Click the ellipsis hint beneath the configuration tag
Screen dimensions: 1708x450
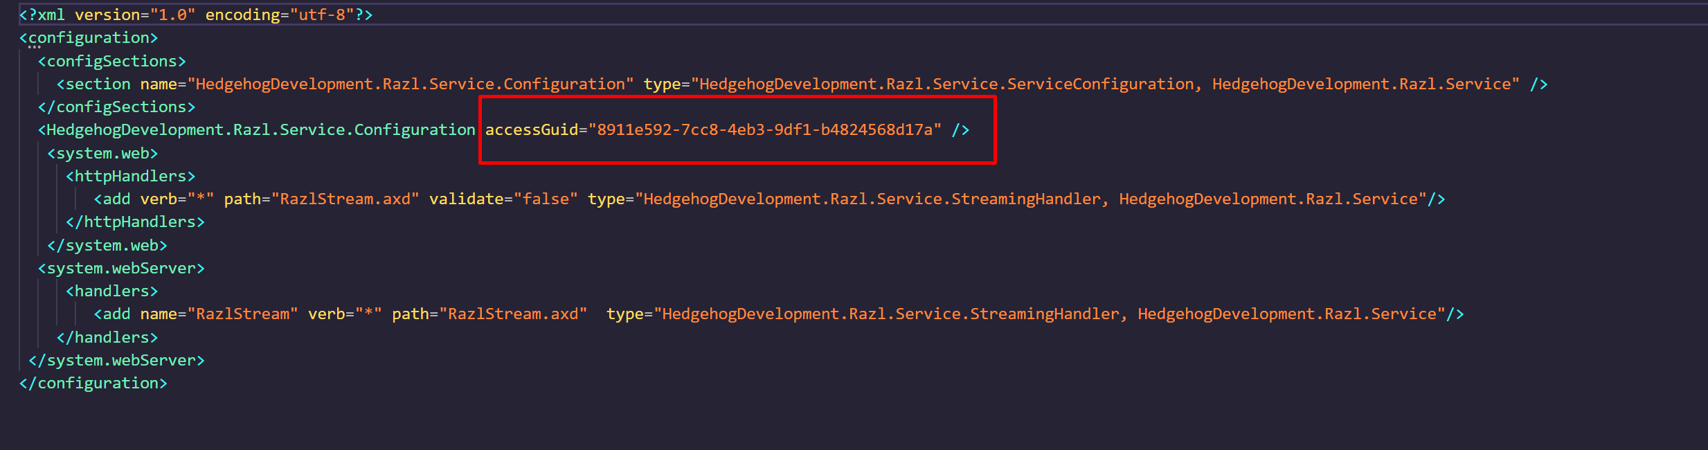[x=35, y=47]
